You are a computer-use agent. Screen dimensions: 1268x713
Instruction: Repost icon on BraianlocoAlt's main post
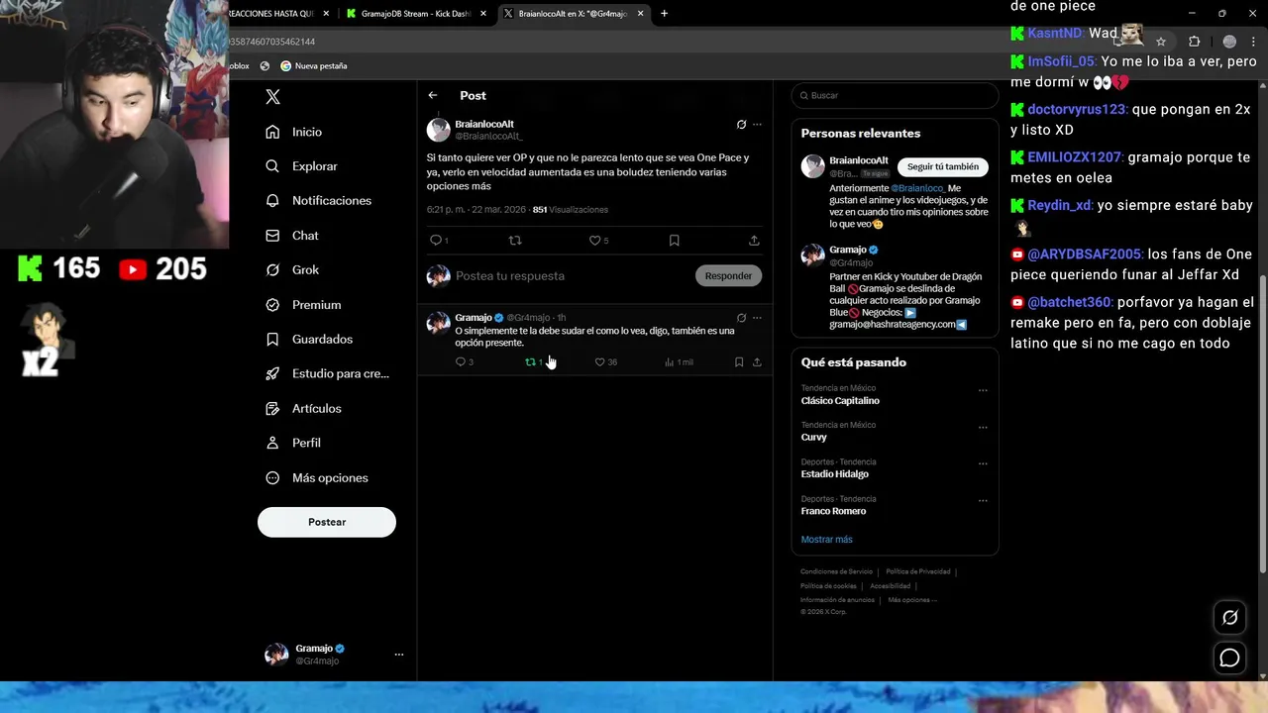[x=514, y=240]
